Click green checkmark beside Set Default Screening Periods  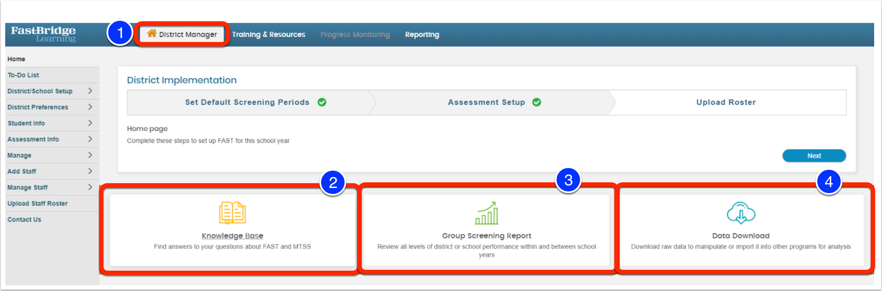click(322, 102)
